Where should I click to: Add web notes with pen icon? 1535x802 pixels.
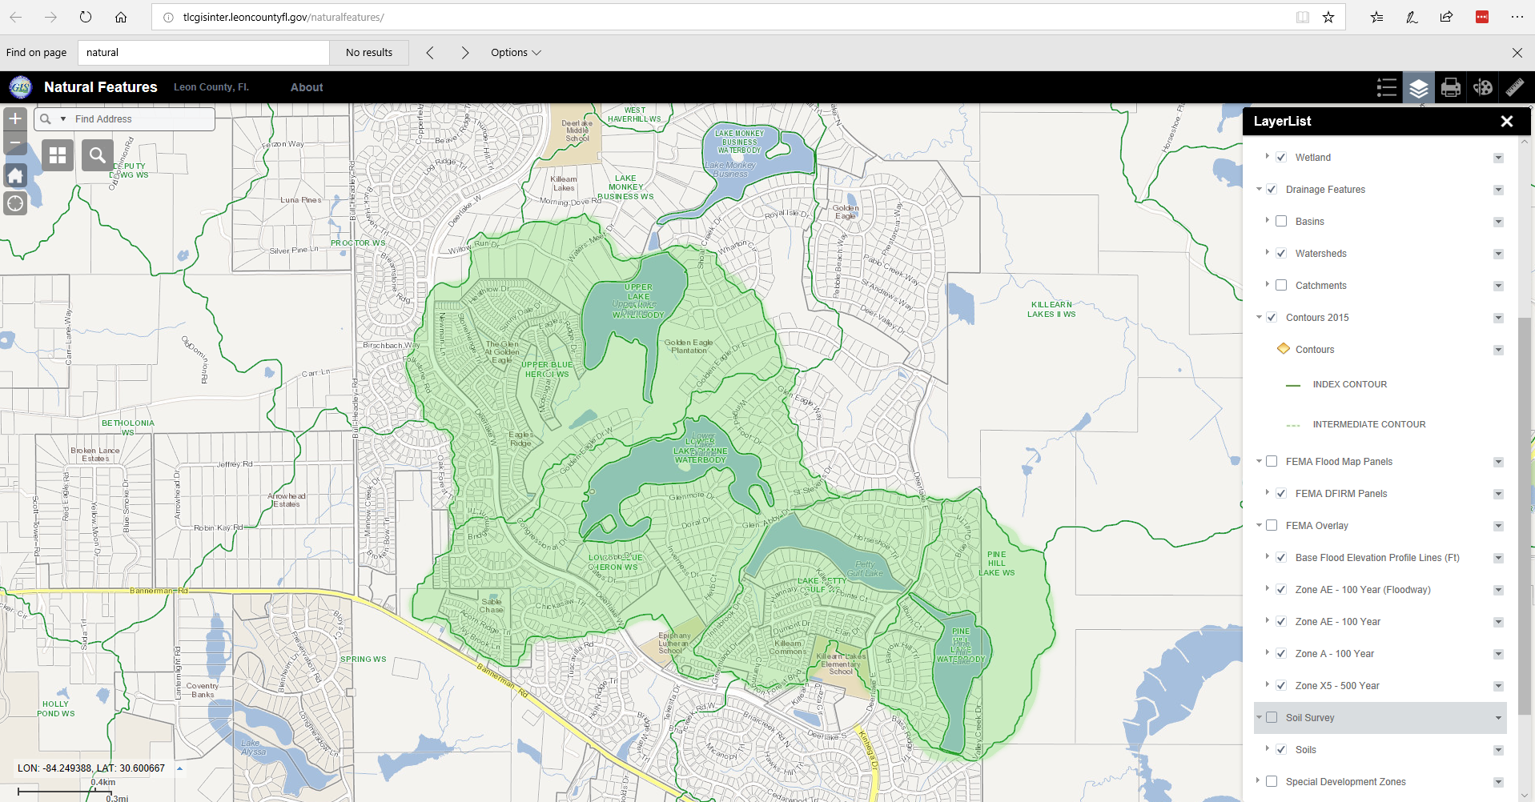(x=1412, y=17)
